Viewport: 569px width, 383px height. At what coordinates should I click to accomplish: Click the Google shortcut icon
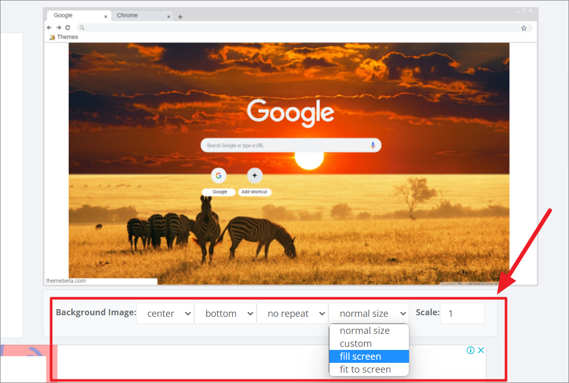pos(218,175)
